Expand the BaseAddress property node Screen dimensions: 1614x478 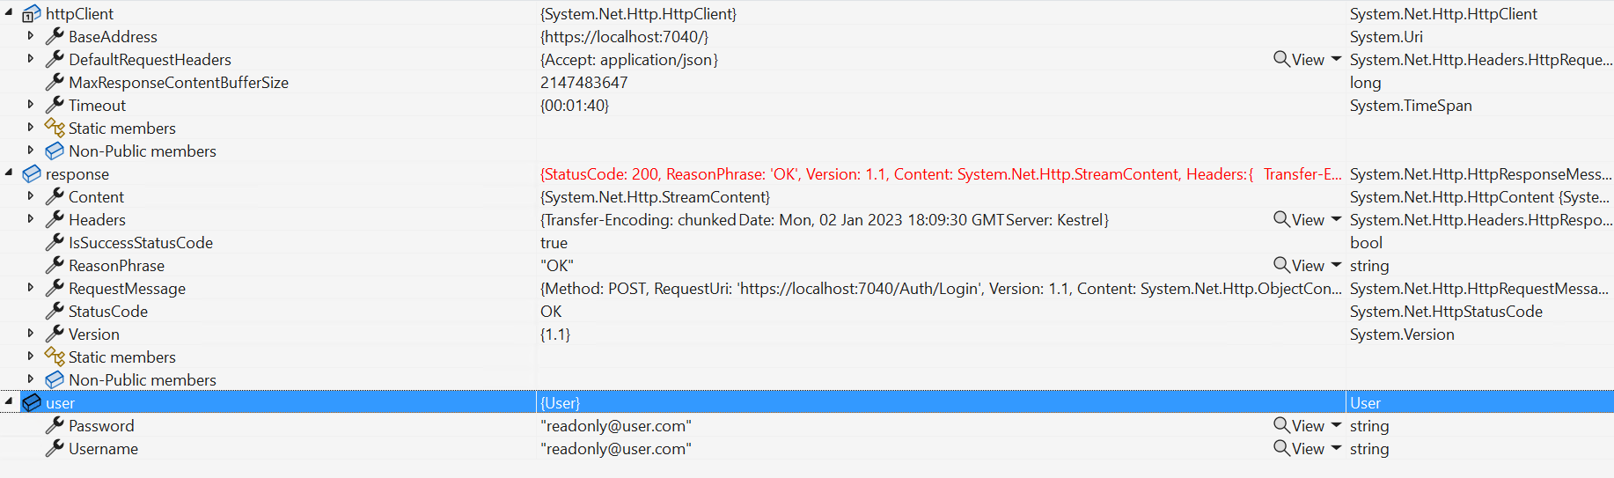coord(31,36)
